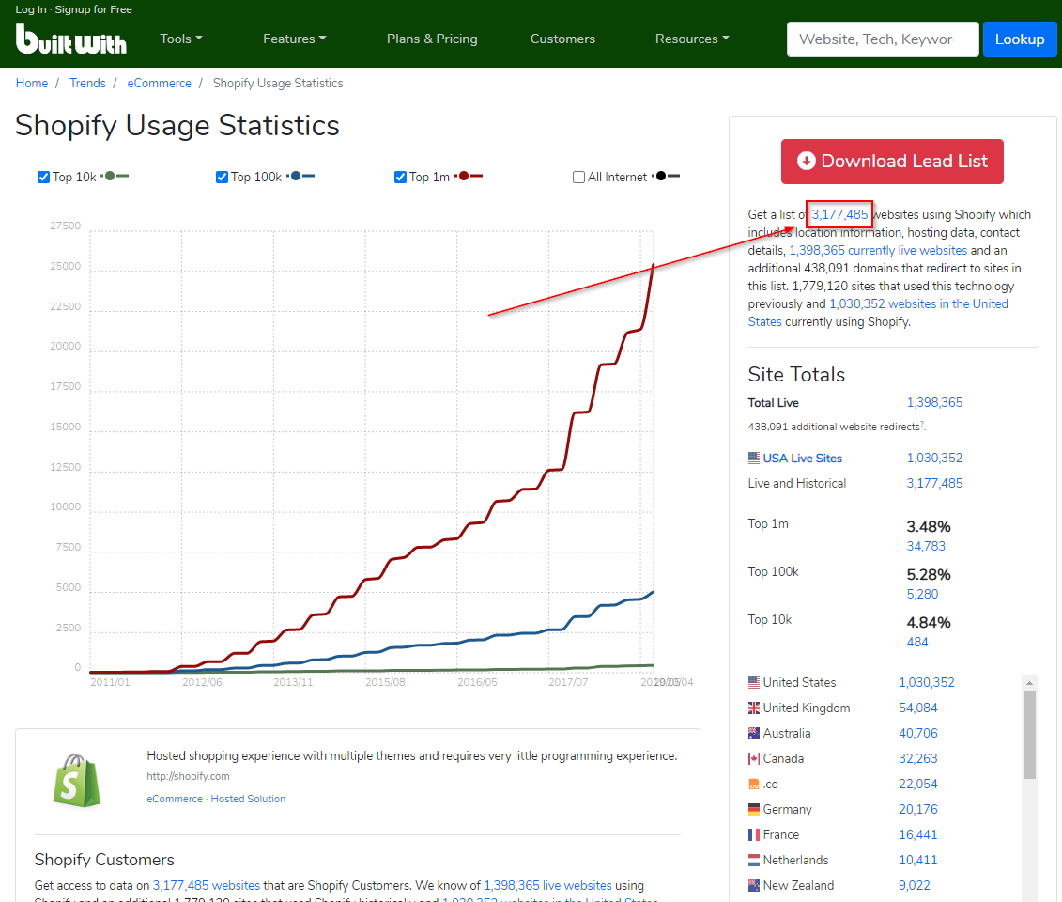This screenshot has width=1062, height=902.
Task: Click the Shopify bag logo
Action: click(x=77, y=780)
